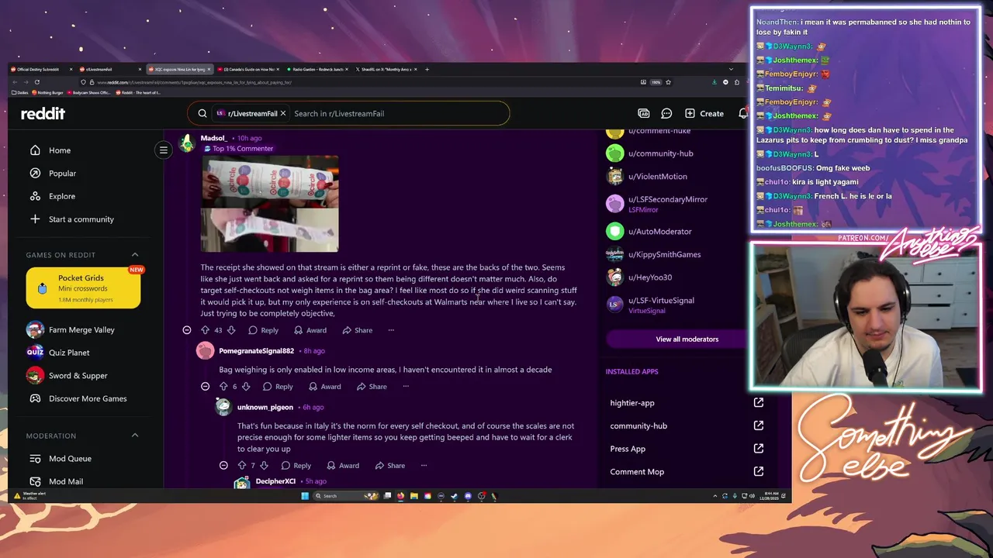Downvote Madsol_'s comment
This screenshot has height=558, width=993.
pyautogui.click(x=231, y=330)
